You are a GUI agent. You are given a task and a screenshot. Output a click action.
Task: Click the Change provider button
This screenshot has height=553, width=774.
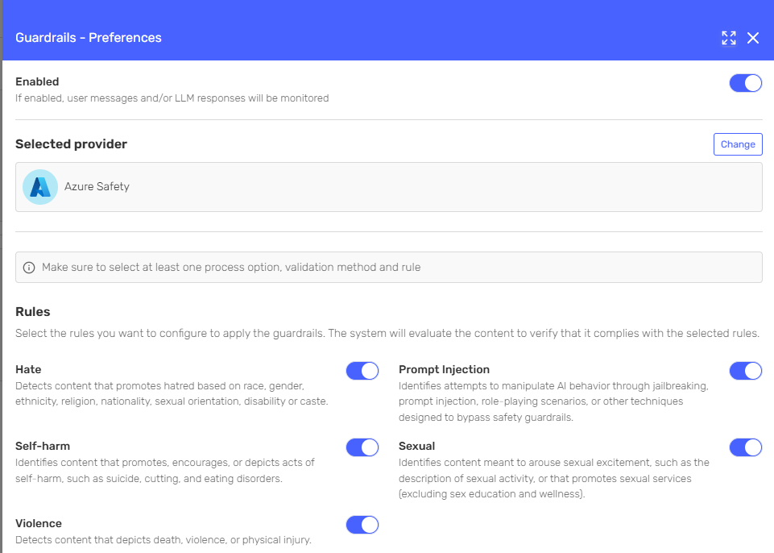coord(737,144)
